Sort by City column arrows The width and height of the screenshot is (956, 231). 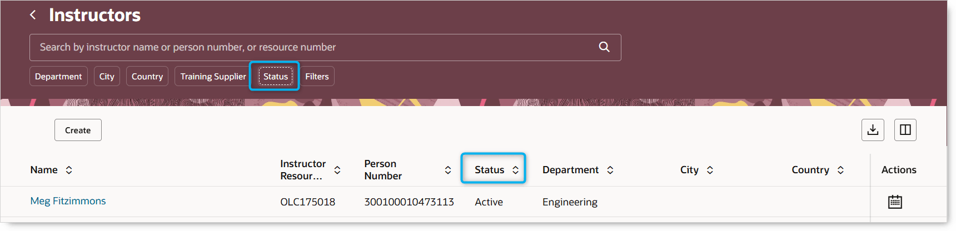(710, 170)
